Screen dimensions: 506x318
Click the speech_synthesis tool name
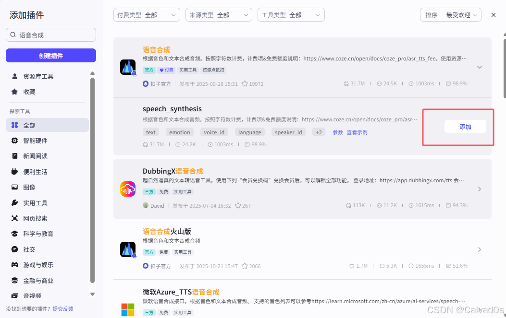172,109
